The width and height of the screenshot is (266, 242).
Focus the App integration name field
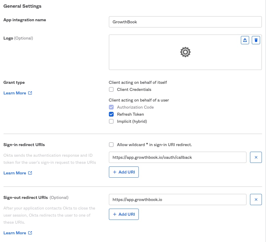click(185, 22)
